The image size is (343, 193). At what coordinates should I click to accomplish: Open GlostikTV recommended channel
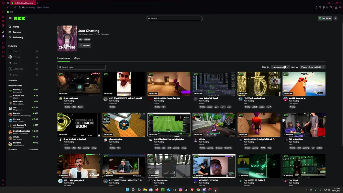[x=23, y=91]
